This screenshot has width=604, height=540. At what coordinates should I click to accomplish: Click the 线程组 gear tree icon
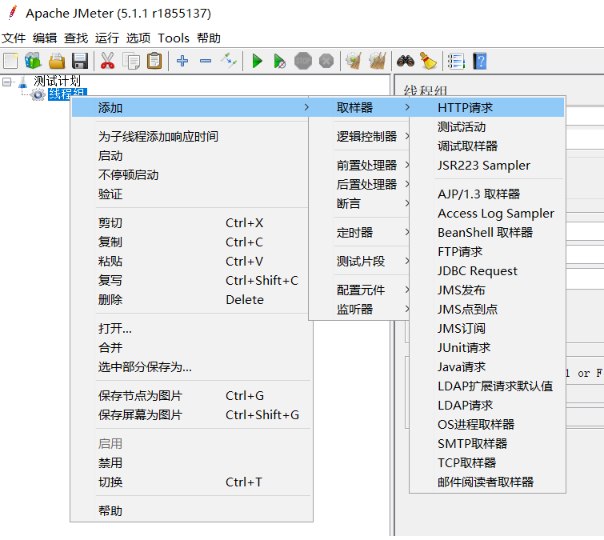38,94
